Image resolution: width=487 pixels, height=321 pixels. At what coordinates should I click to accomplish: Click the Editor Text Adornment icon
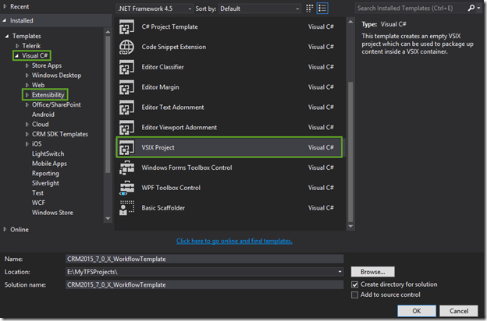[x=126, y=108]
